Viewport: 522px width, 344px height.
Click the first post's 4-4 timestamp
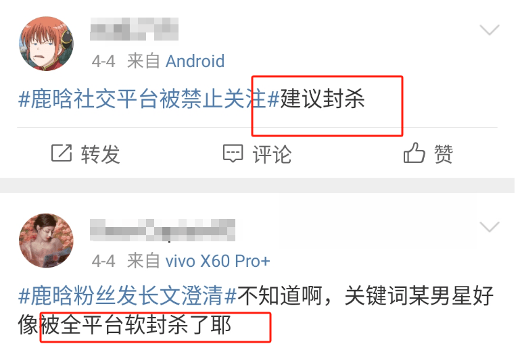pyautogui.click(x=103, y=62)
